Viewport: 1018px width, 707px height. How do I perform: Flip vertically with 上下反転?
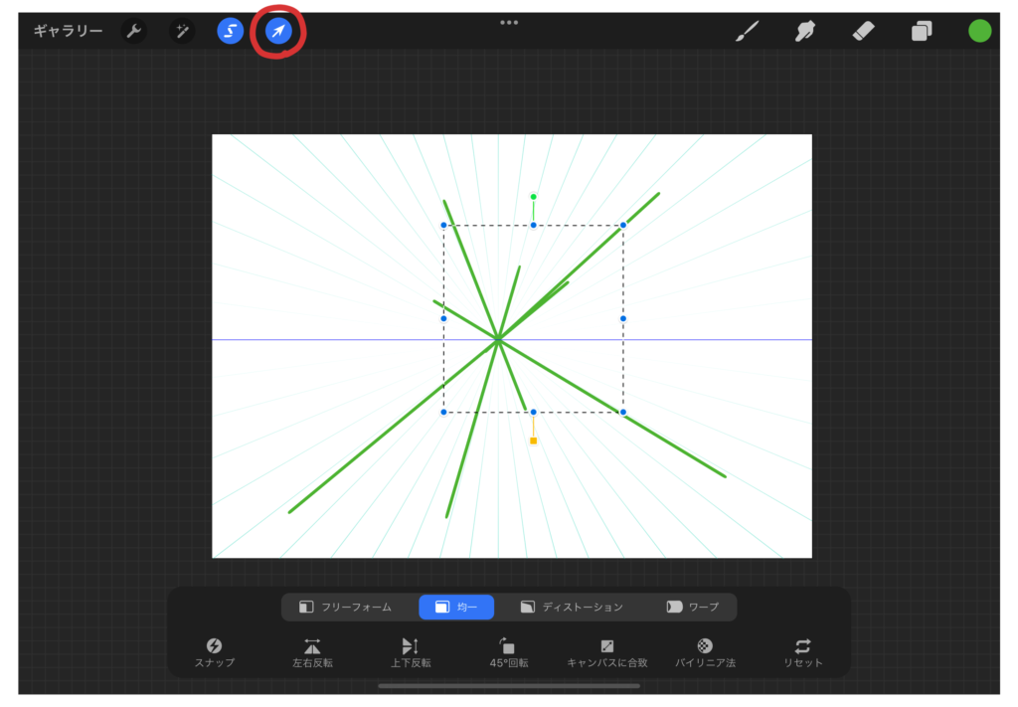click(x=411, y=652)
